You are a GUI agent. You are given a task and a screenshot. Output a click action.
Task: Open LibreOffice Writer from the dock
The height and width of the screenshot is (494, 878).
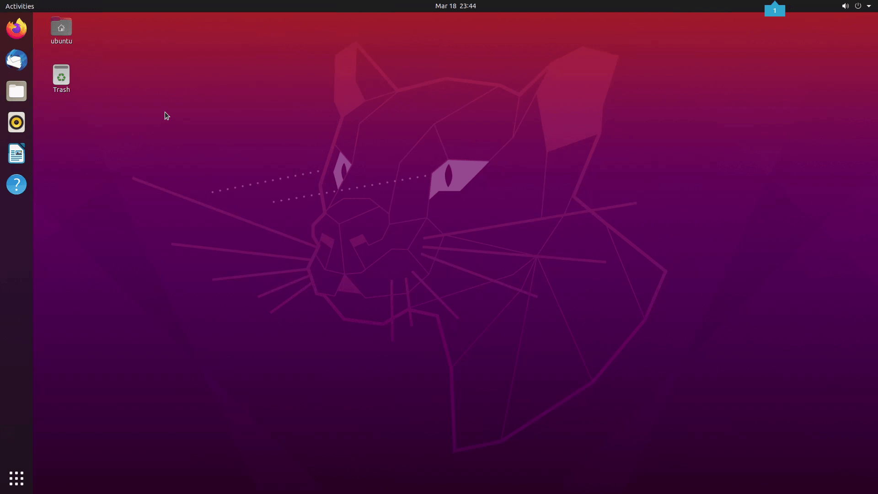[x=16, y=153]
